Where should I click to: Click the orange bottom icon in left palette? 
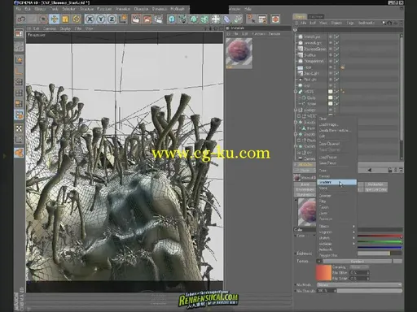[x=19, y=153]
